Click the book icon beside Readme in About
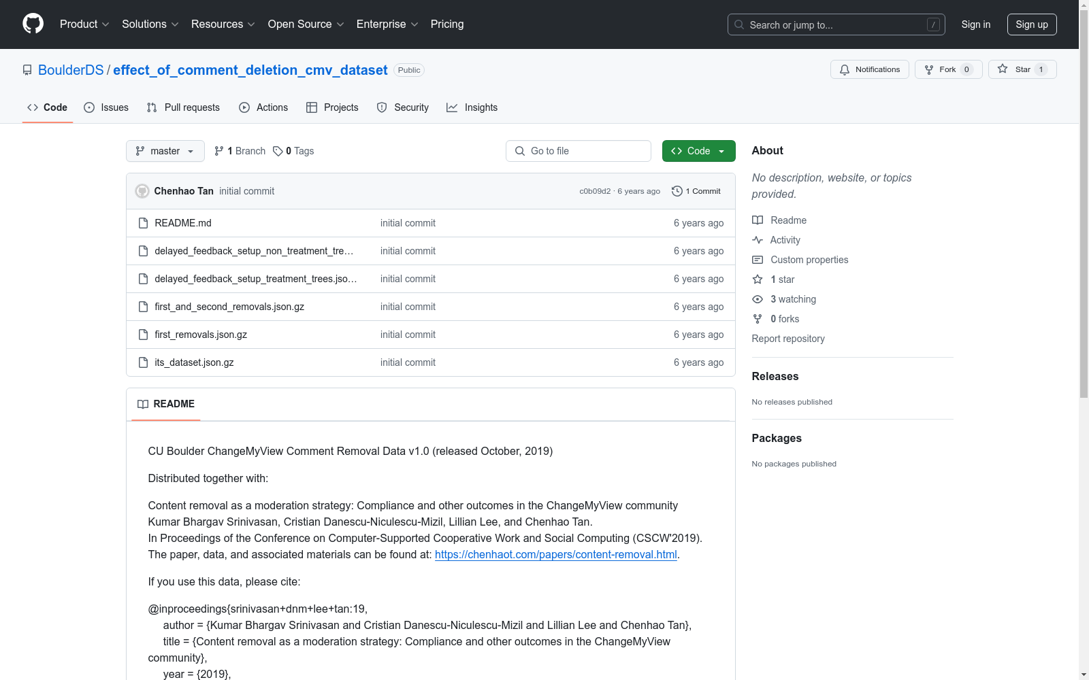 point(758,220)
